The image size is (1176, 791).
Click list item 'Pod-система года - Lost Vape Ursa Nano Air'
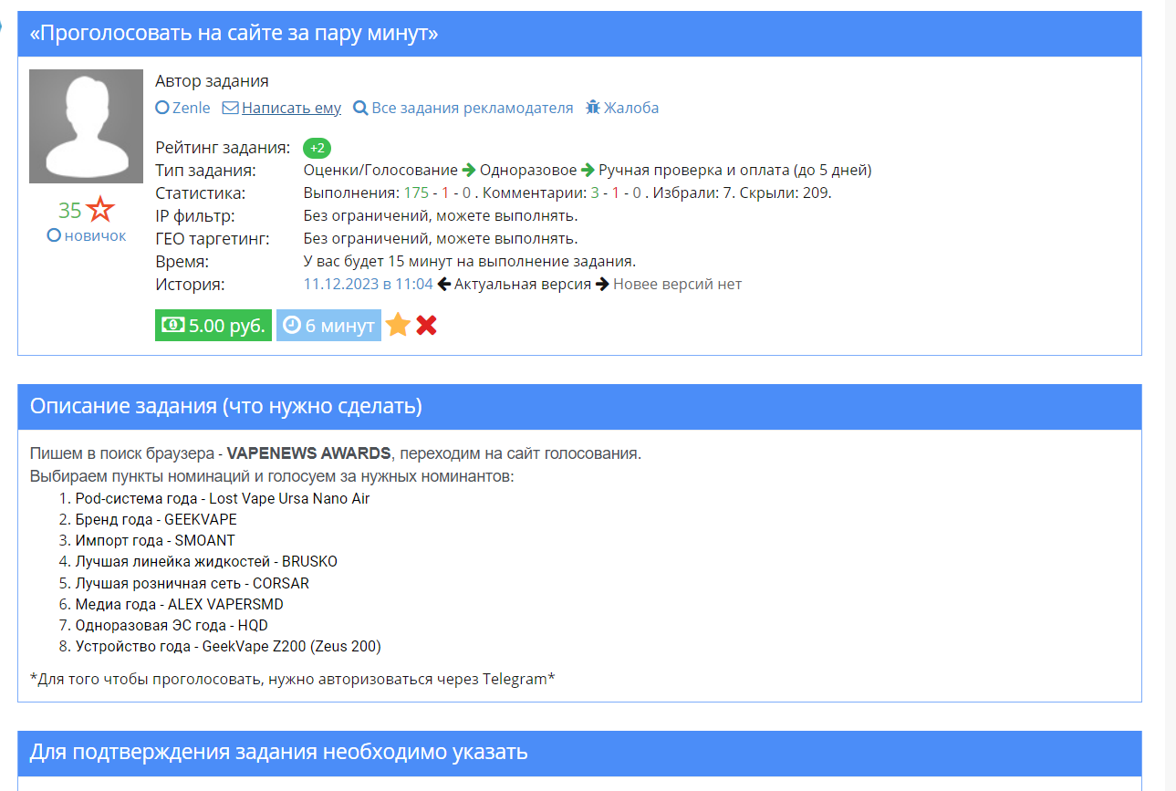[223, 498]
